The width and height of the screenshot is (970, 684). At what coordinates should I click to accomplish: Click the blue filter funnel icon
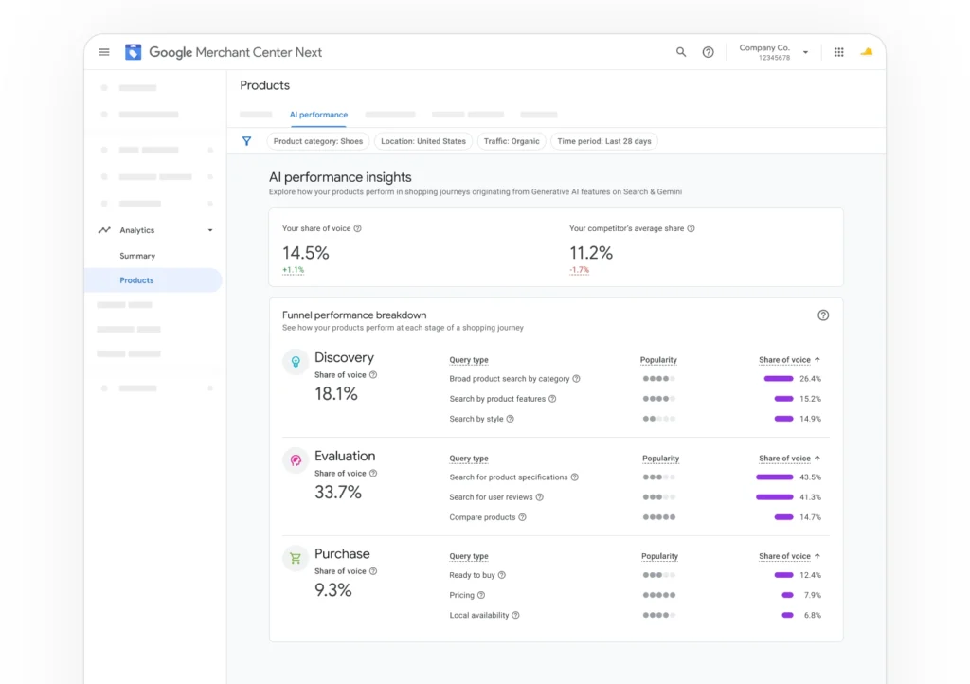(x=247, y=141)
